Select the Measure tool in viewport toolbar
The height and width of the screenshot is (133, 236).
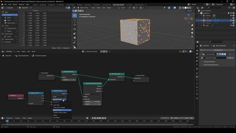point(74,47)
